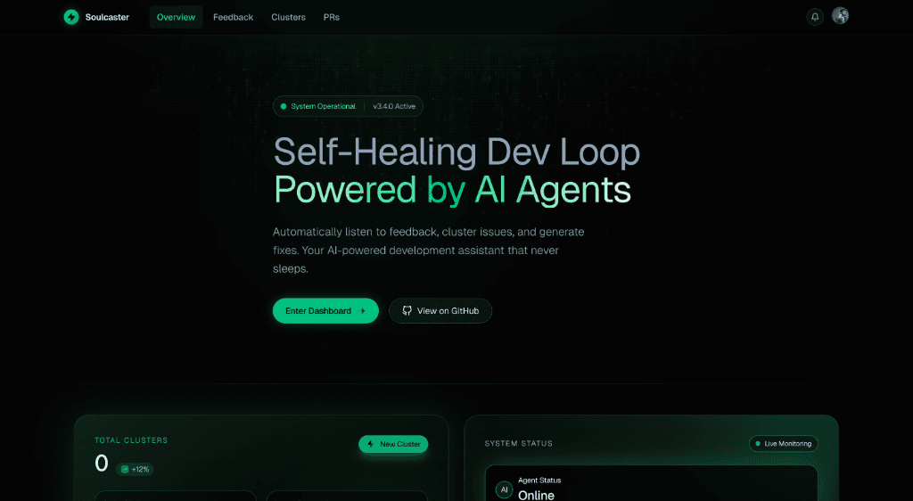This screenshot has width=913, height=501.
Task: Click the arrow icon in Enter Dashboard
Action: 362,311
